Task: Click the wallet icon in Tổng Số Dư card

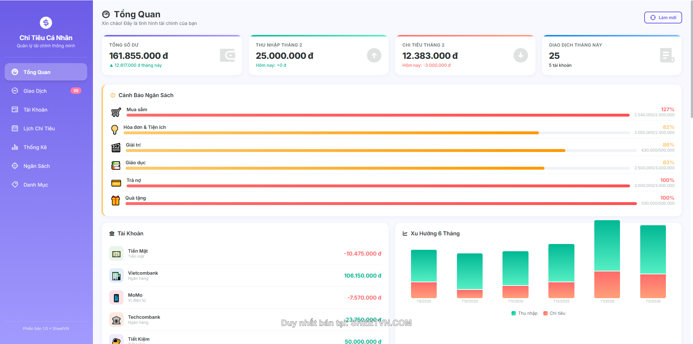Action: point(227,55)
